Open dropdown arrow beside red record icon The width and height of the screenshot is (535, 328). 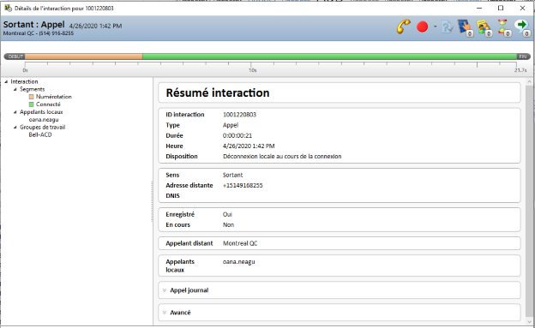click(435, 27)
